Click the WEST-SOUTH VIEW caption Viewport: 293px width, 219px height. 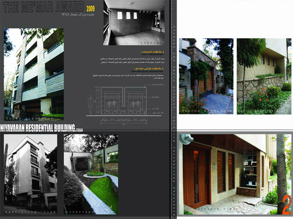tap(30, 212)
